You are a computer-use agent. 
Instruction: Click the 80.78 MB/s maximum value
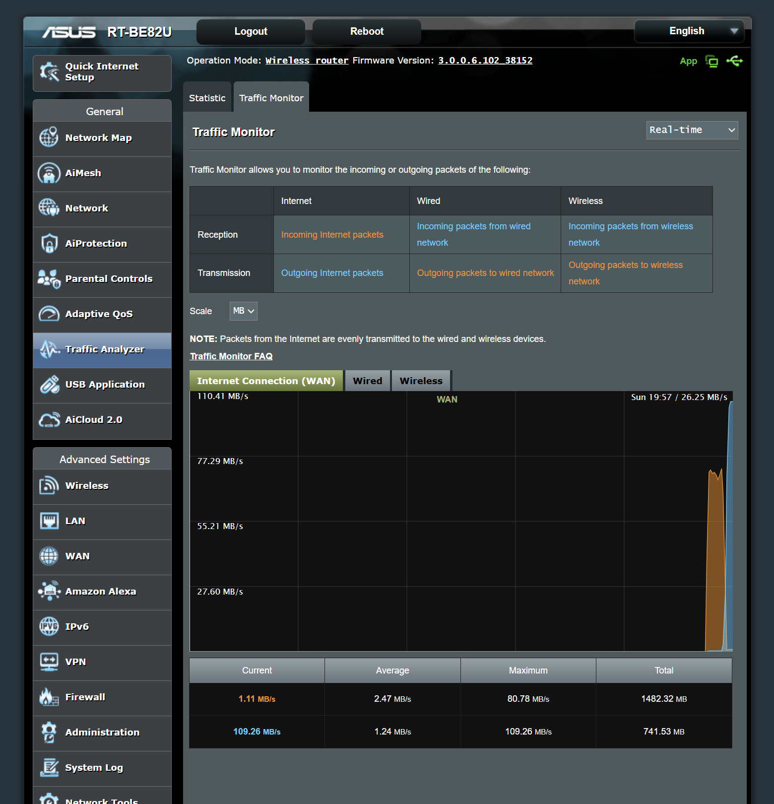click(x=528, y=699)
